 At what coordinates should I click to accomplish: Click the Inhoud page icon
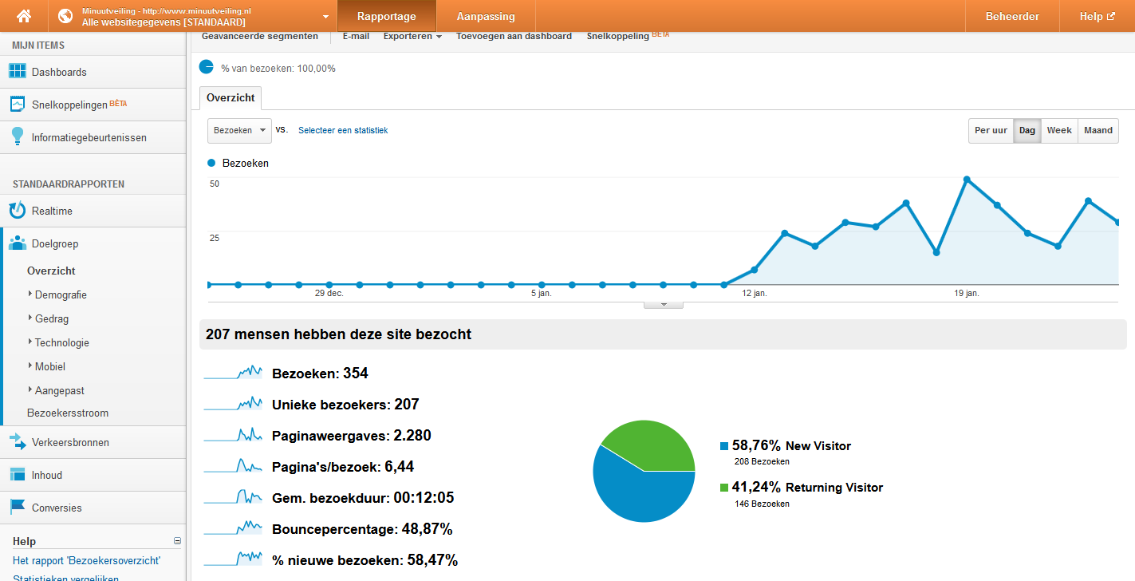(x=18, y=475)
